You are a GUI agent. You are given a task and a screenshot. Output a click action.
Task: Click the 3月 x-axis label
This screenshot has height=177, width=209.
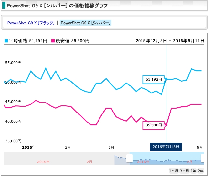[68, 147]
